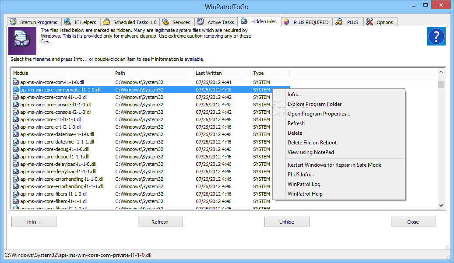Click file icon of api-ms-win-core-crt-l1-1-0.dll
This screenshot has height=263, width=454.
(16, 119)
